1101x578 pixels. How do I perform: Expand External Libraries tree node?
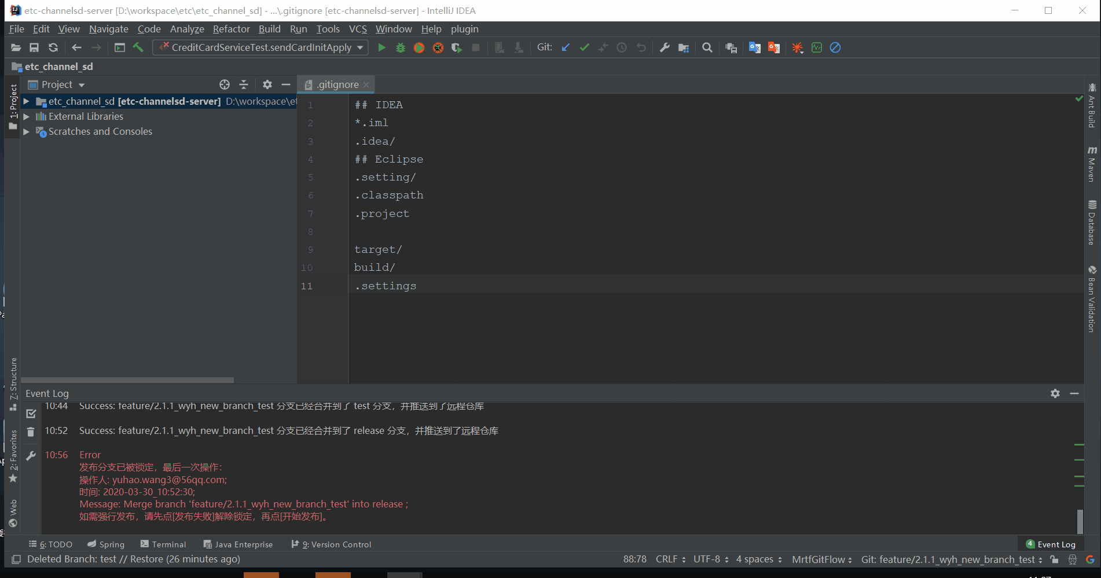pyautogui.click(x=26, y=116)
